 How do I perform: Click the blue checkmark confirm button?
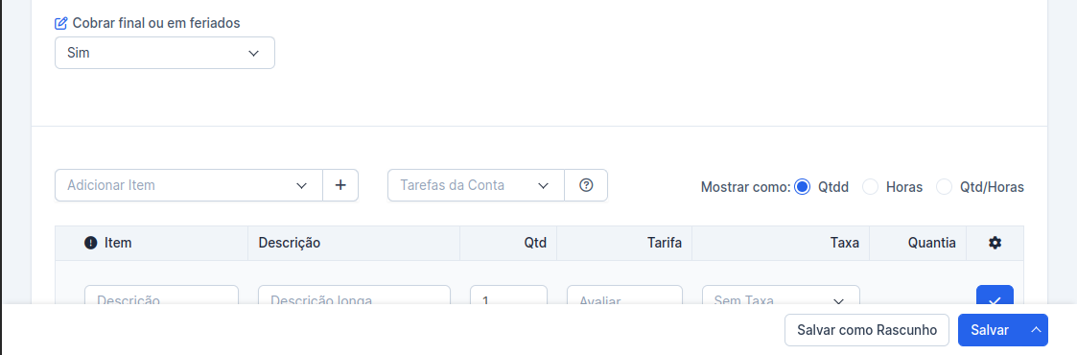[995, 296]
